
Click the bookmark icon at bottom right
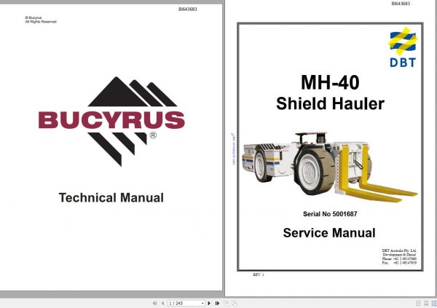[426, 303]
